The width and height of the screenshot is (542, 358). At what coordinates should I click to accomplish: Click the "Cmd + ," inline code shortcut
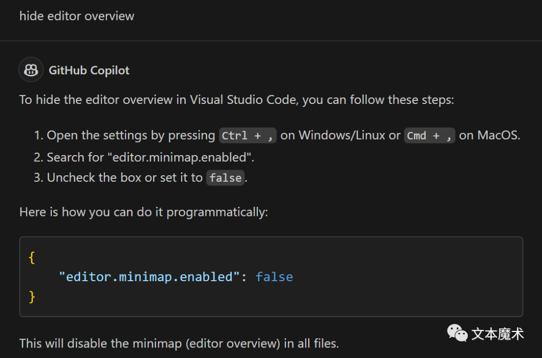(429, 135)
